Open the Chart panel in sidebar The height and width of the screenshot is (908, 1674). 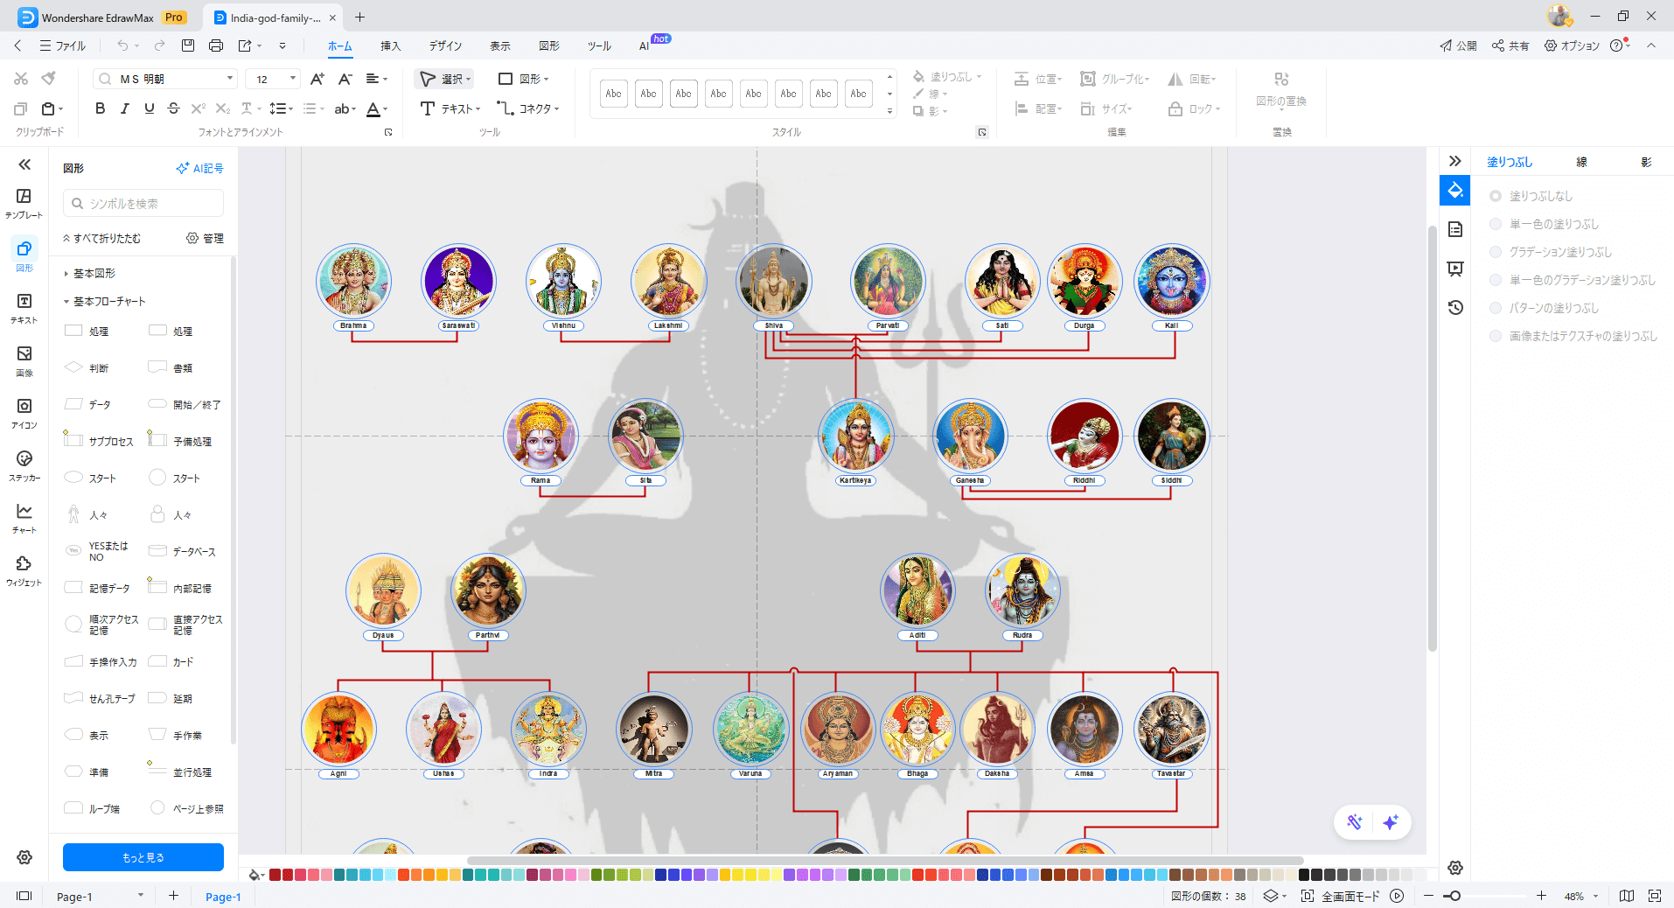(24, 517)
